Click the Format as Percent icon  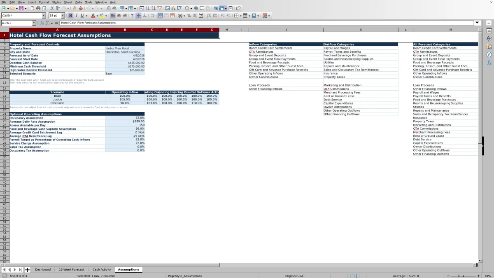pos(189,16)
